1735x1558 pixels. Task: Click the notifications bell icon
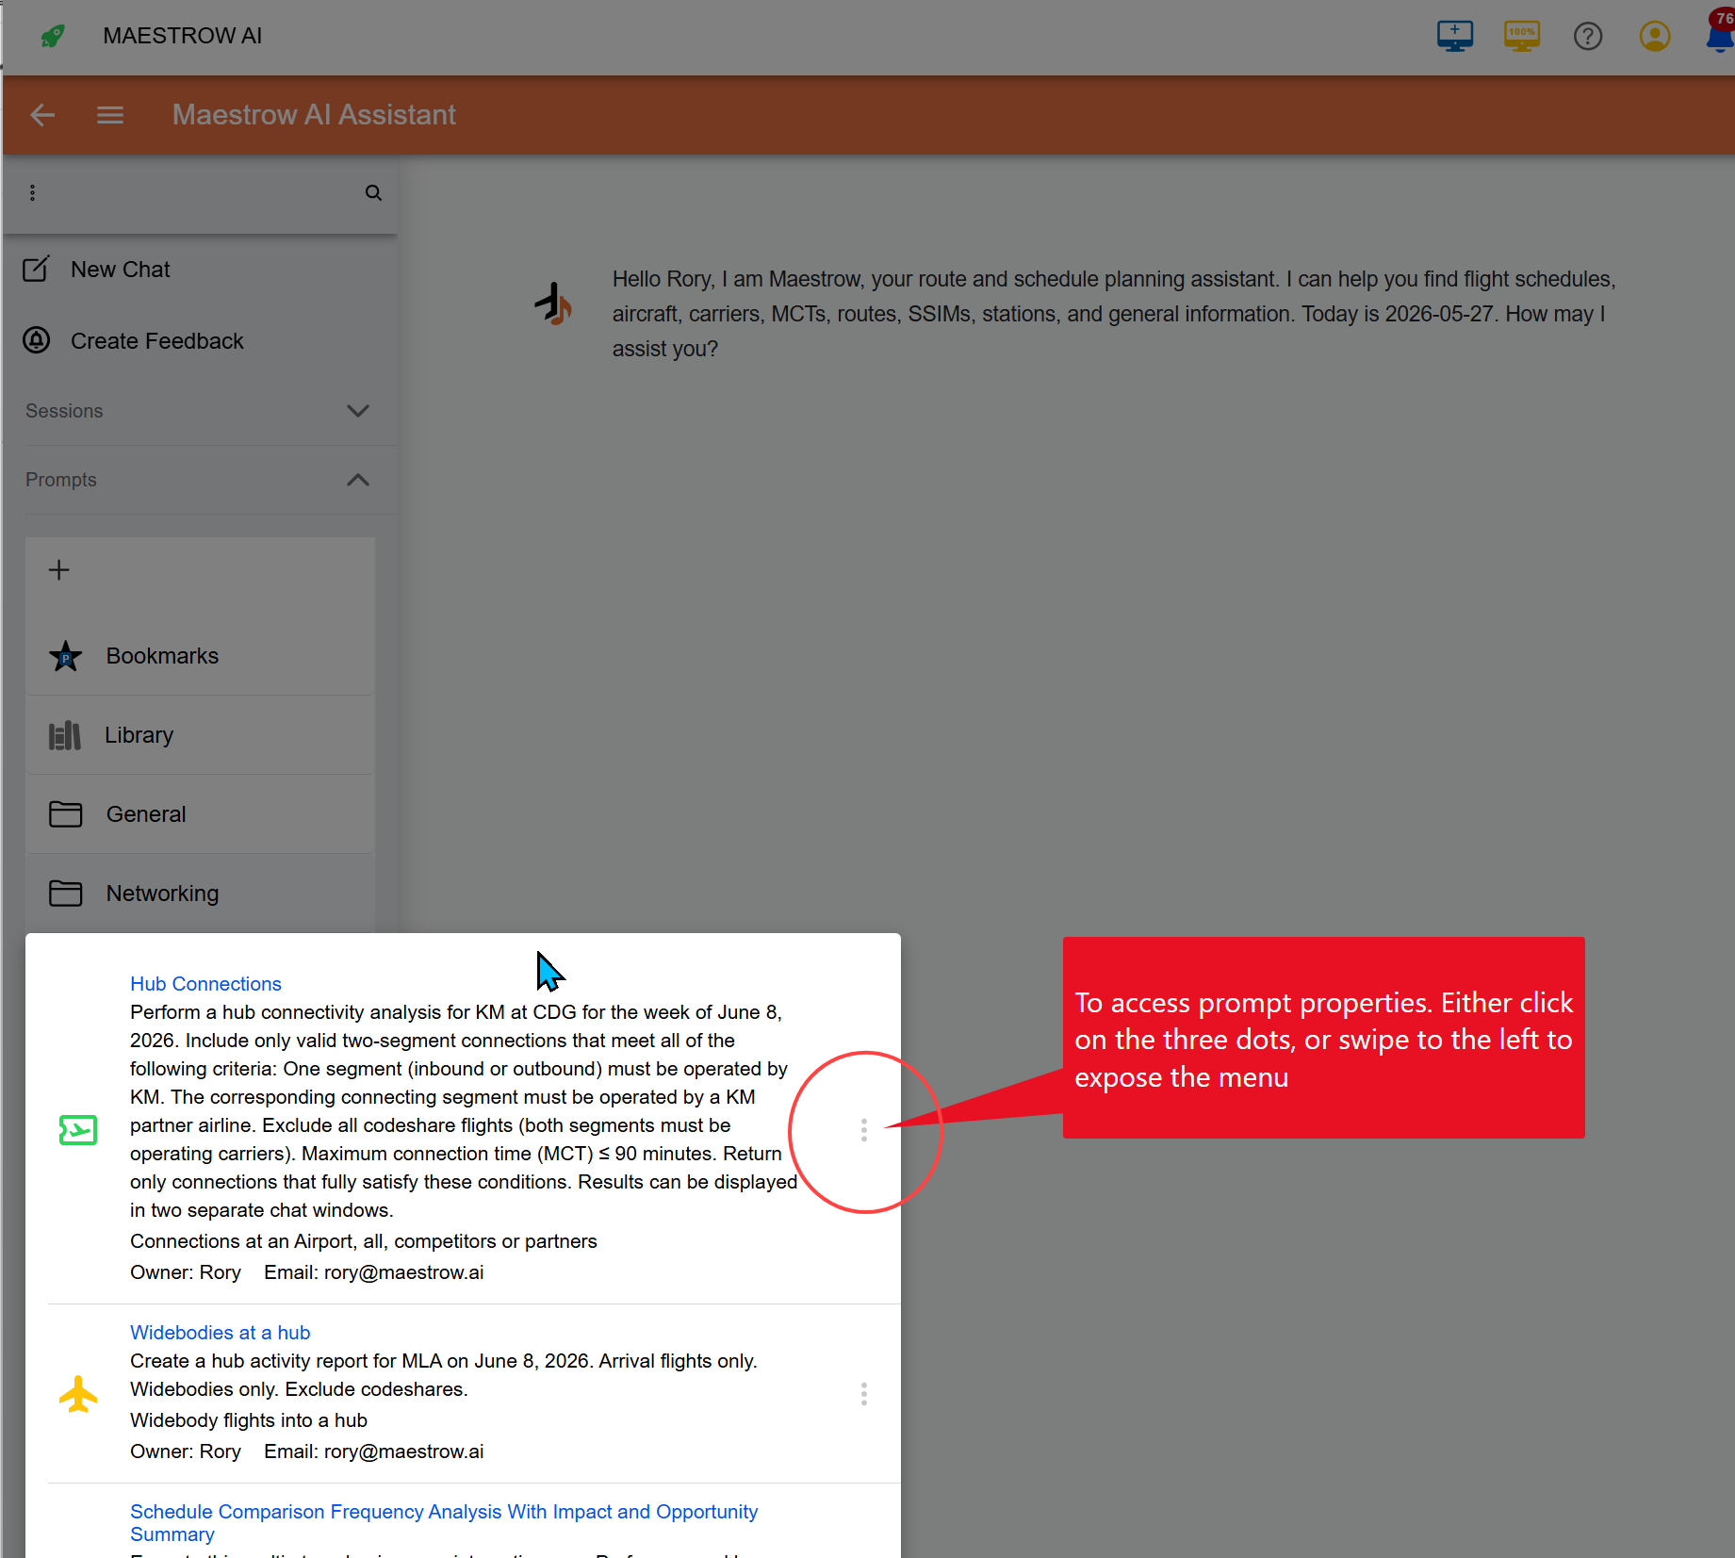[1720, 35]
